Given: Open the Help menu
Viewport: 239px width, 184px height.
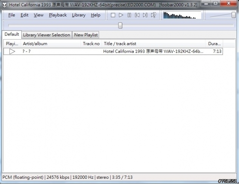Looking at the screenshot, I should point(96,15).
